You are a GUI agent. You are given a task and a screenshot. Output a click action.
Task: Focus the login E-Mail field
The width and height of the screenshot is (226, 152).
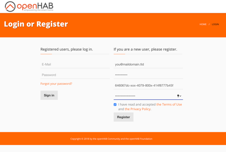[75, 65]
